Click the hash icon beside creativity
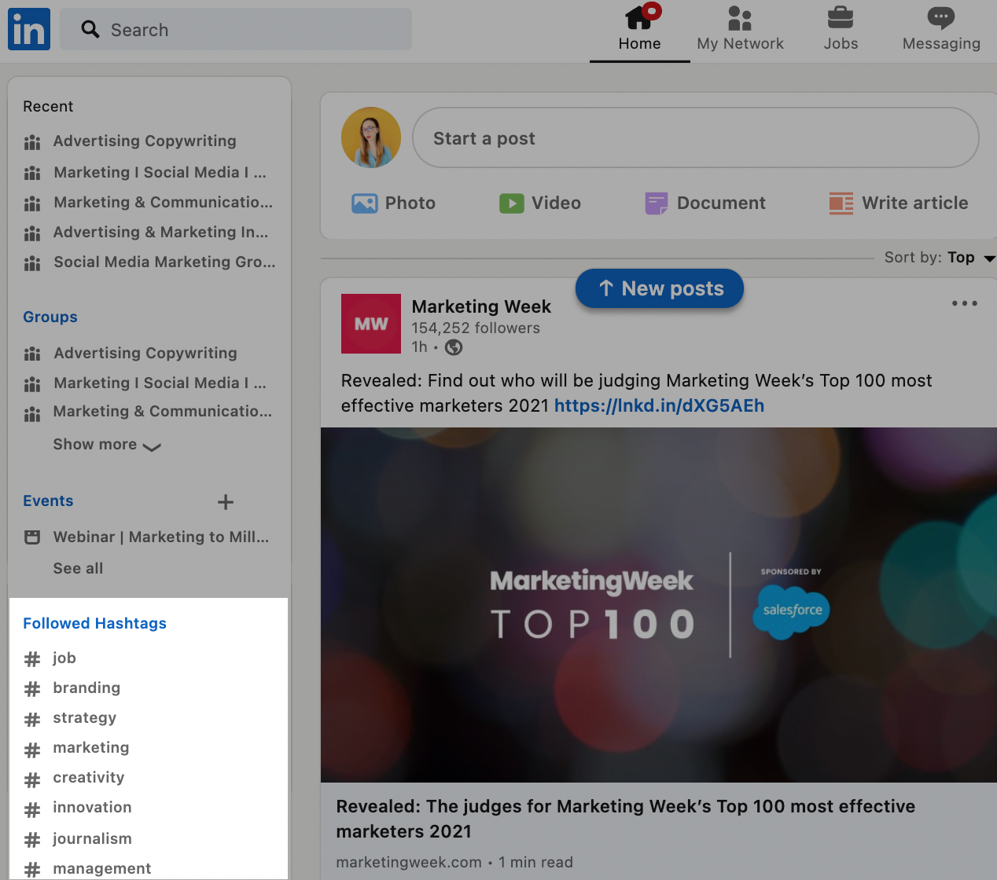The width and height of the screenshot is (997, 880). 32,780
